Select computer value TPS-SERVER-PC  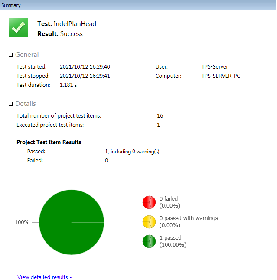coord(221,76)
